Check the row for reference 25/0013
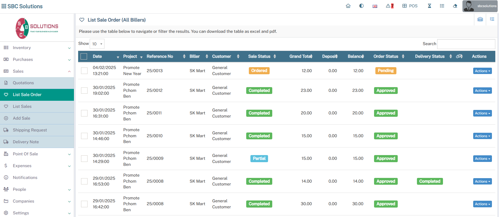Image resolution: width=499 pixels, height=217 pixels. pyautogui.click(x=84, y=71)
